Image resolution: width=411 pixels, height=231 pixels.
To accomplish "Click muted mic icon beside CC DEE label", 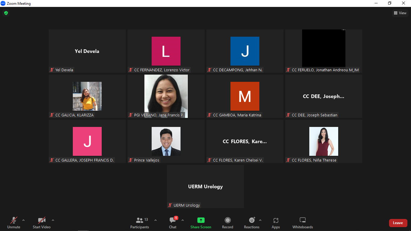I will [x=289, y=115].
